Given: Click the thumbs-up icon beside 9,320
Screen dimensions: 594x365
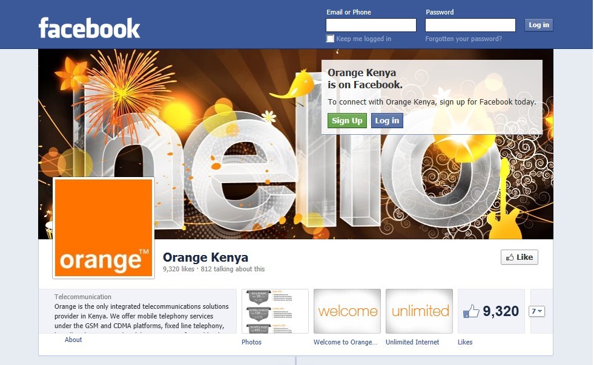Looking at the screenshot, I should click(x=471, y=311).
